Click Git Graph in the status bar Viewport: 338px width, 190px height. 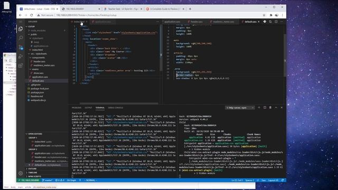point(71,180)
